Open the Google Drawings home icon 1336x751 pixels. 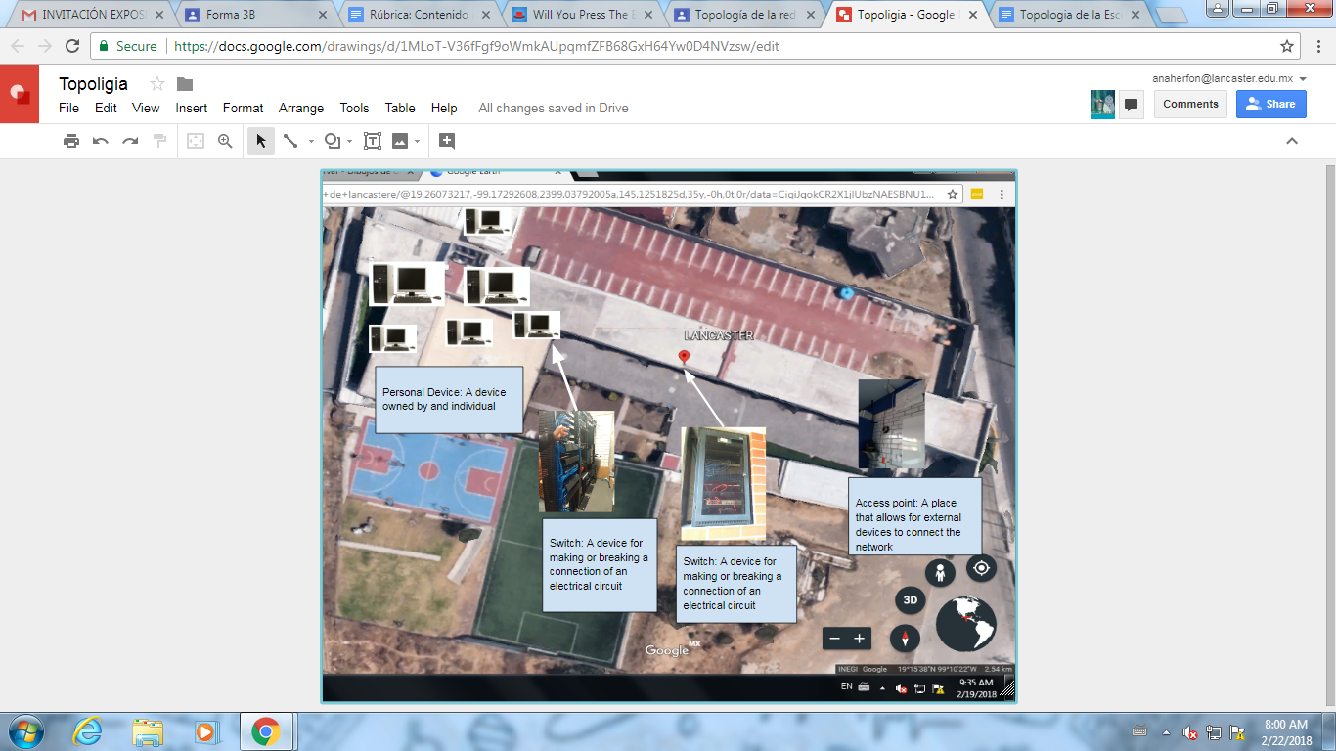tap(20, 94)
